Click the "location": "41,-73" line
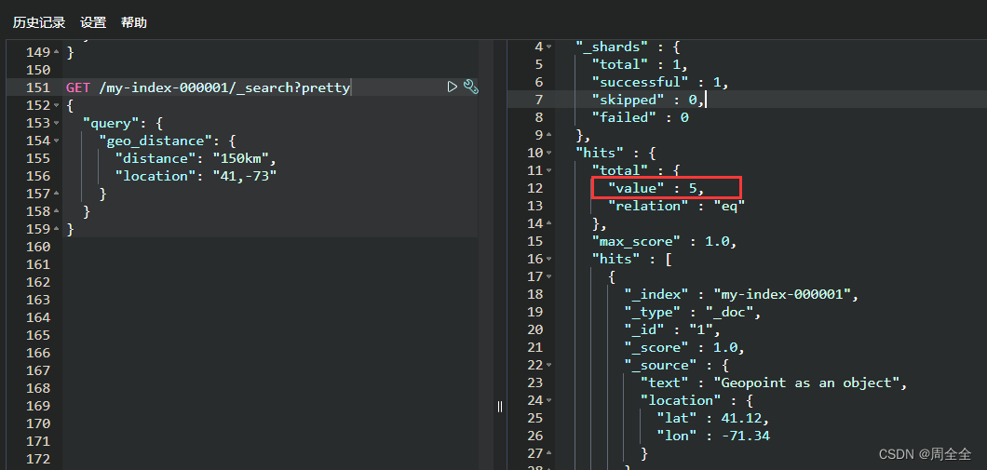 [196, 176]
